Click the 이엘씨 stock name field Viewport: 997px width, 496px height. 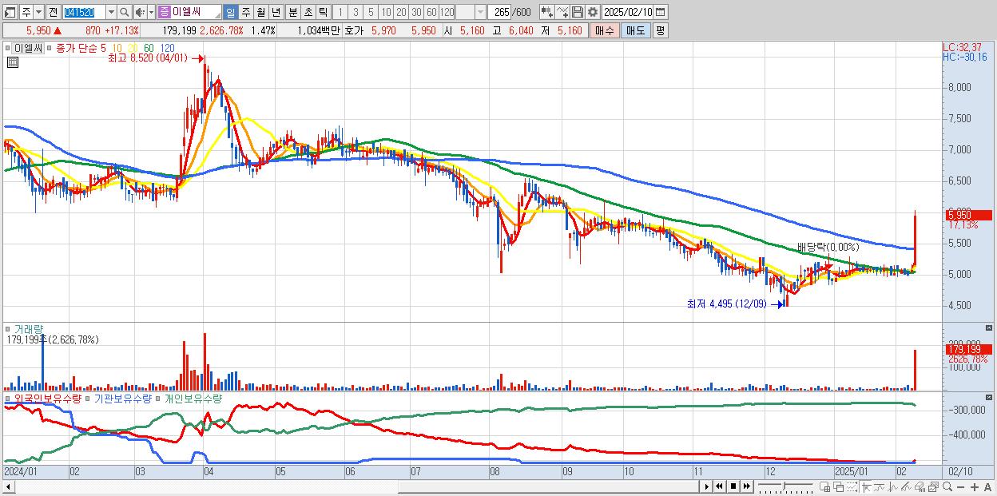[x=196, y=12]
